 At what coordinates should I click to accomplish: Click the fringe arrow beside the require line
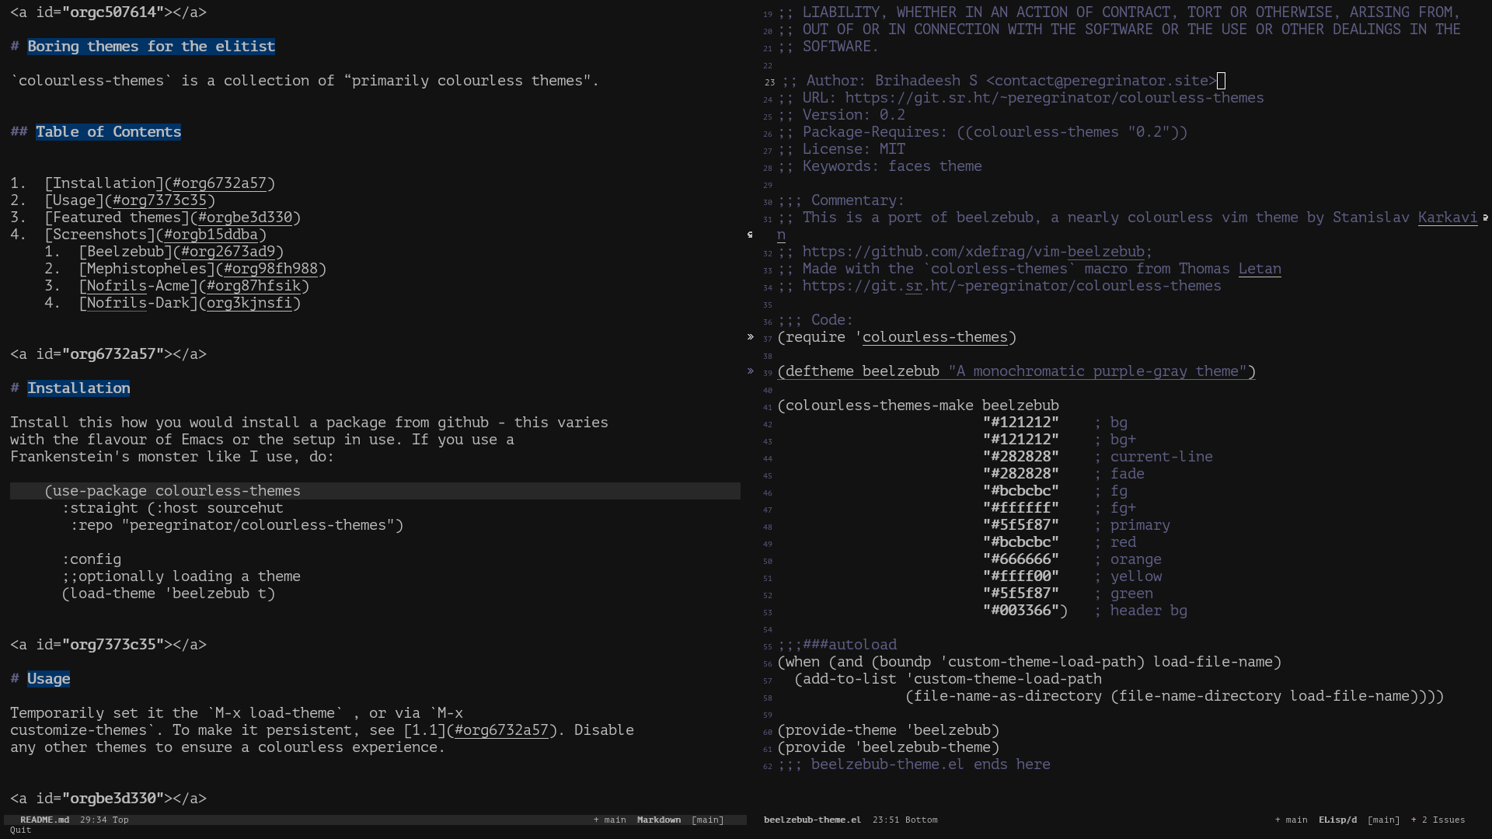pyautogui.click(x=751, y=337)
